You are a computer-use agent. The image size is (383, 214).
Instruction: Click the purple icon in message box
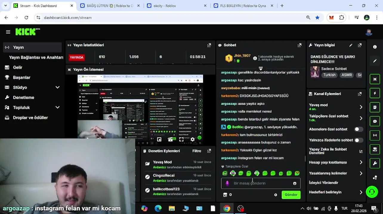click(x=227, y=183)
